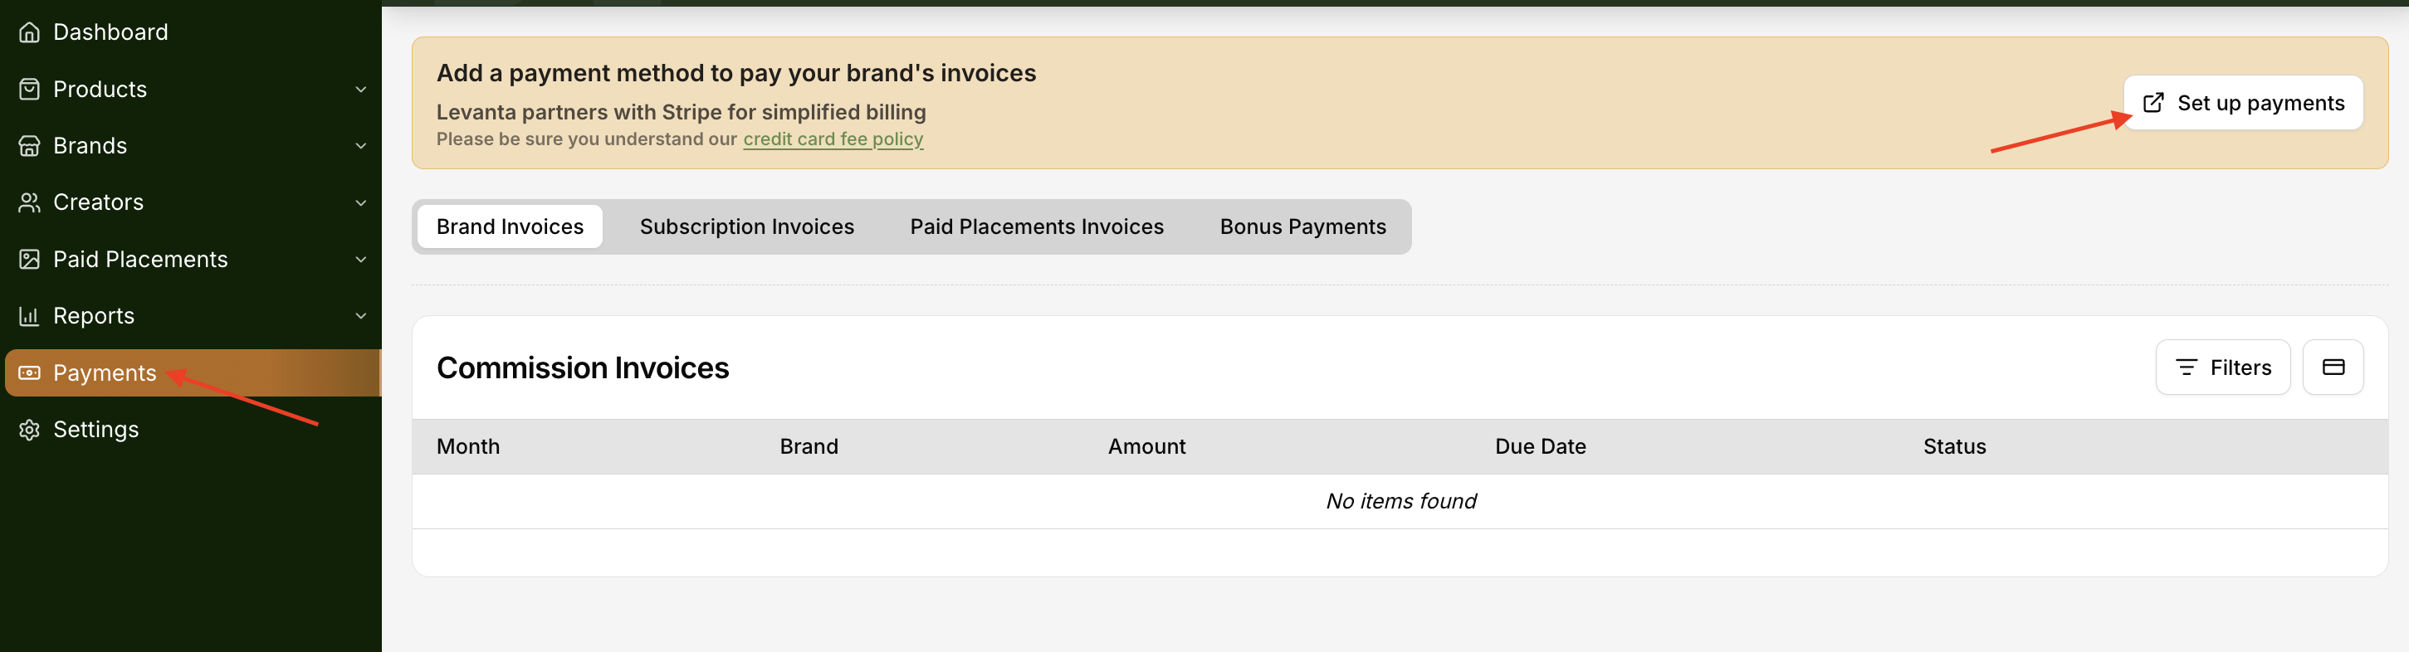Click the Dashboard home icon
Screen dimensions: 2409x652
(29, 32)
